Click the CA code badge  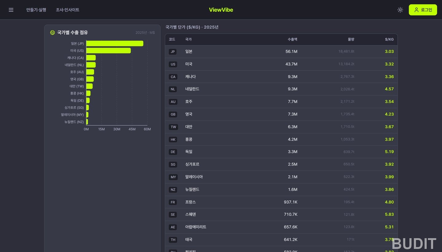pyautogui.click(x=173, y=77)
